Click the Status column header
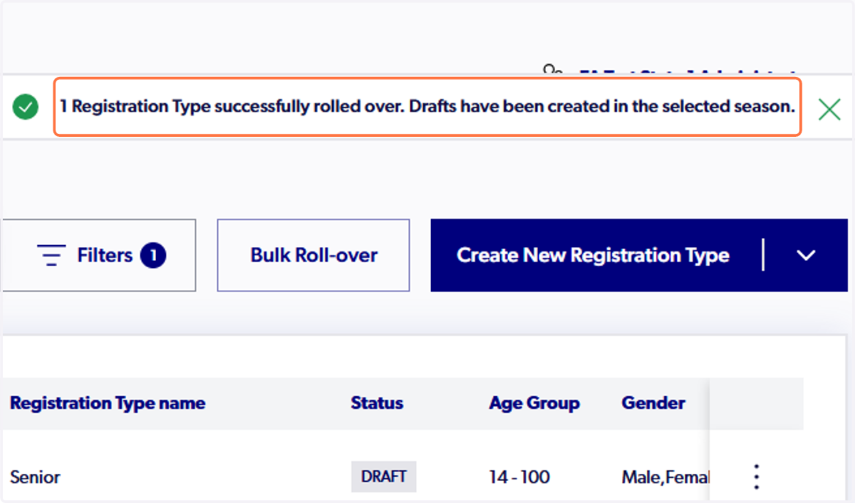 click(377, 403)
